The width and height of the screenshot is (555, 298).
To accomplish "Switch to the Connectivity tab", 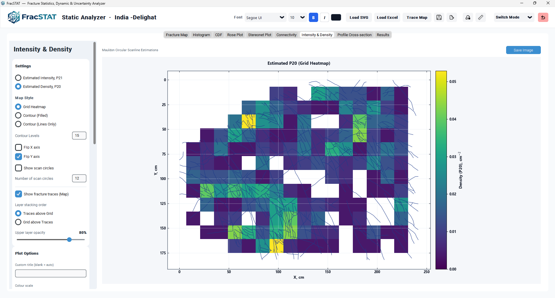I will (286, 35).
